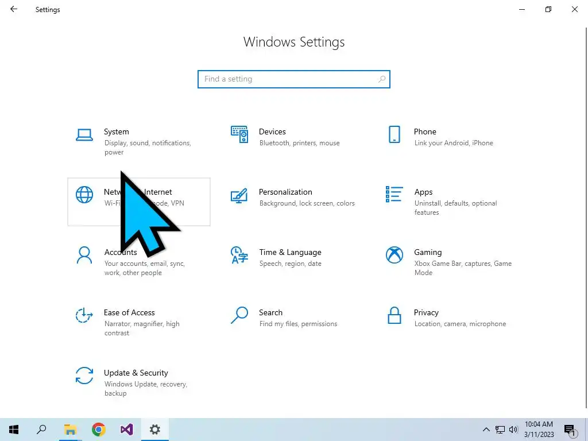This screenshot has width=588, height=441.
Task: Open the Apps settings title
Action: tap(423, 192)
